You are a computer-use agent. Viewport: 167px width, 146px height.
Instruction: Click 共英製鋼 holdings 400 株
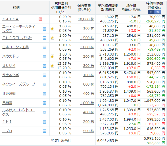point(89,94)
